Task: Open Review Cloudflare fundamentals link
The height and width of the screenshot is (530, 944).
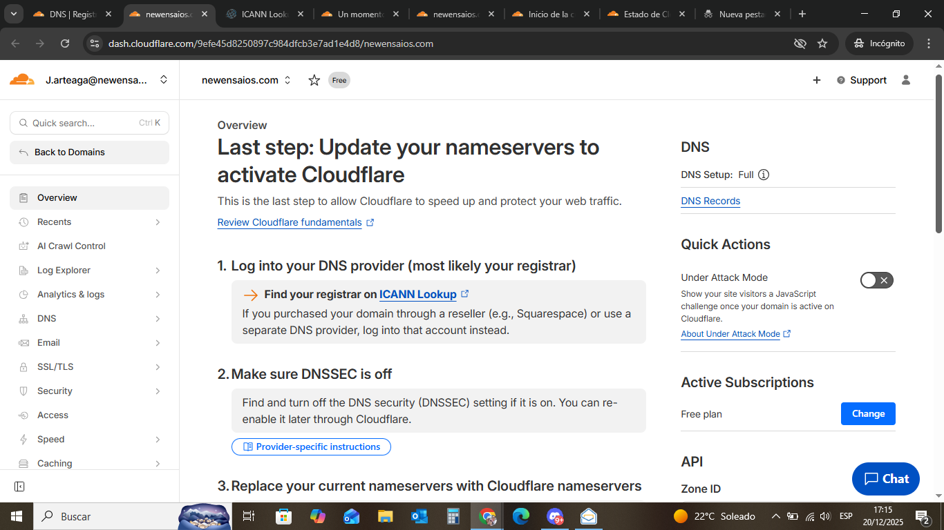Action: point(296,222)
